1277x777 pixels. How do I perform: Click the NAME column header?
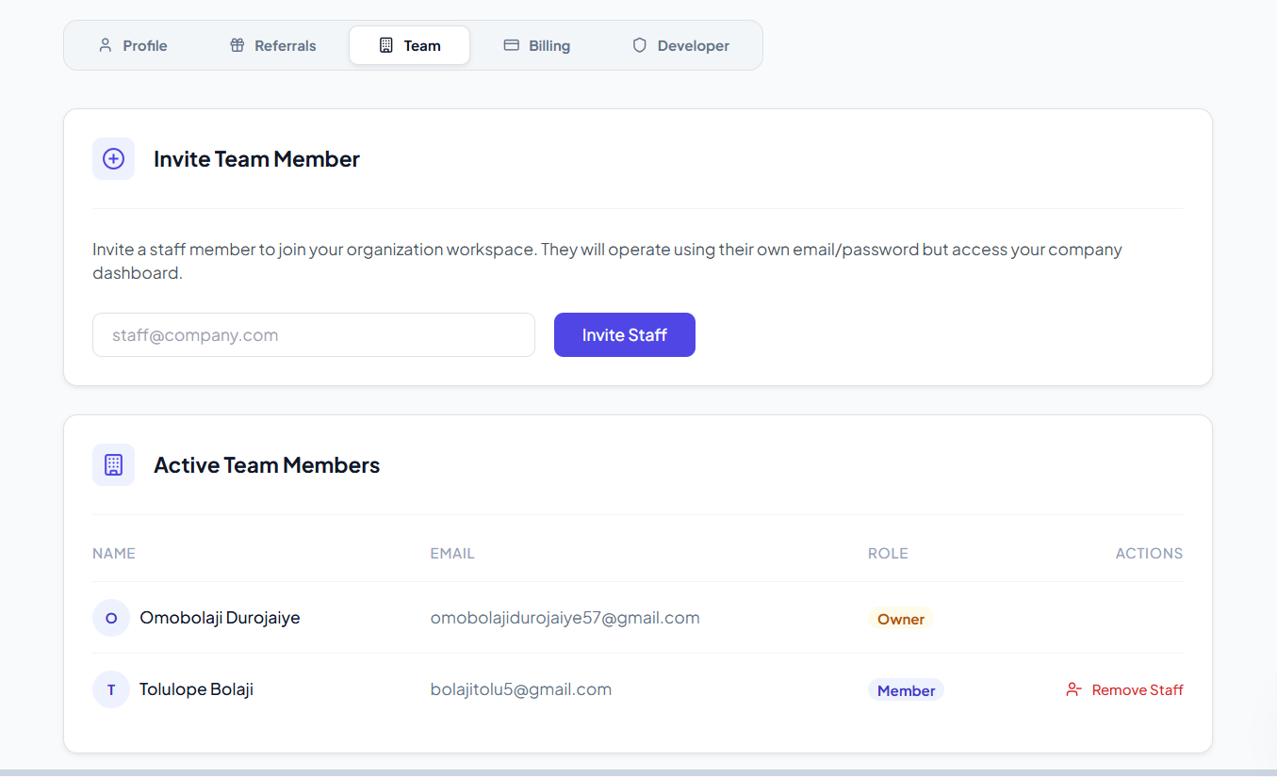(x=114, y=554)
